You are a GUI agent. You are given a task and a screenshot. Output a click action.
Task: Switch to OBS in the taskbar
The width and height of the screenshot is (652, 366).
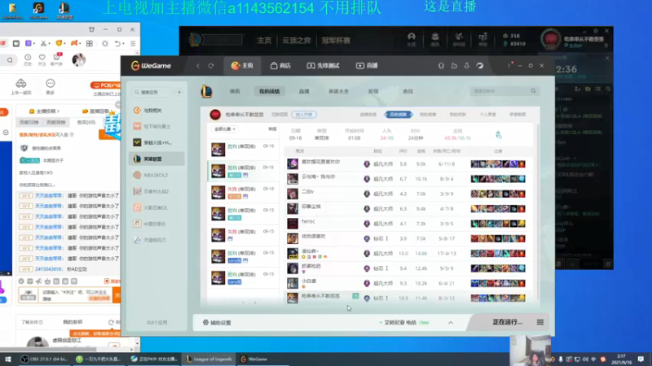(x=45, y=359)
